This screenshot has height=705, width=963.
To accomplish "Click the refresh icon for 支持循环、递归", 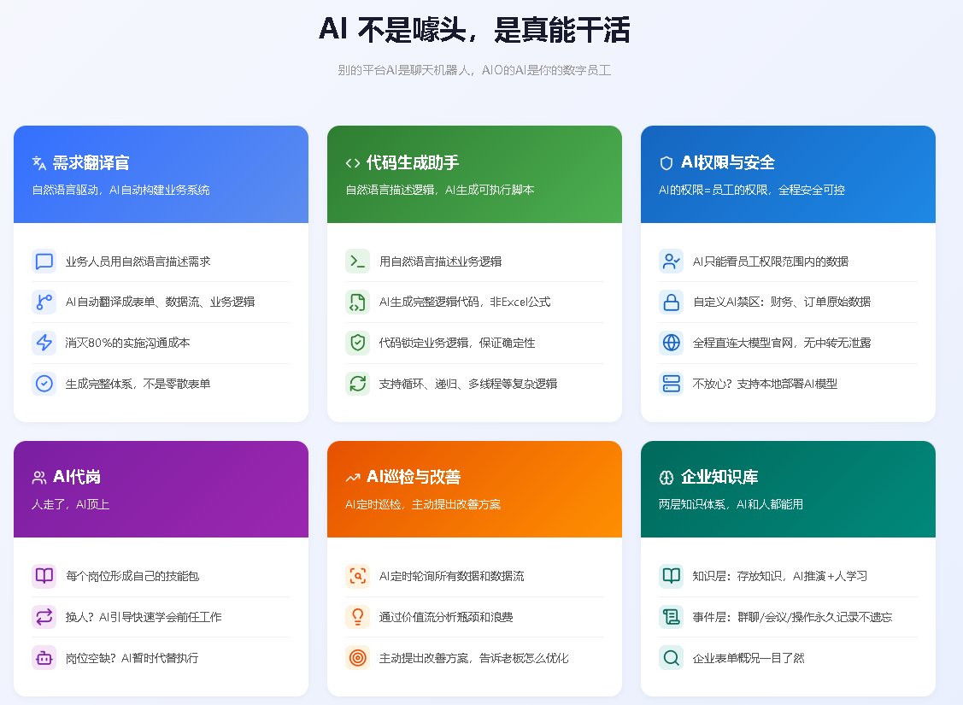I will [357, 384].
